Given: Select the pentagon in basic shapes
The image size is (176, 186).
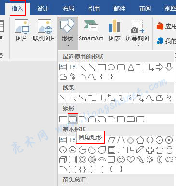Looking at the screenshot, I should (x=140, y=140).
